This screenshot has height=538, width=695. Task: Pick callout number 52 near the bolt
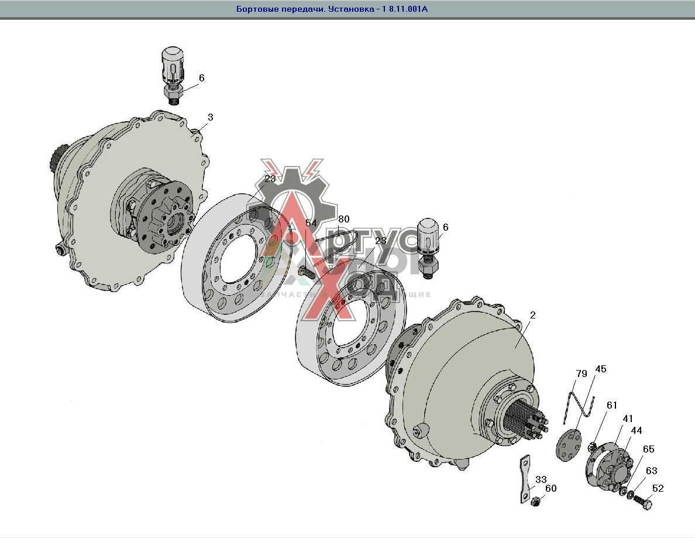(x=658, y=489)
